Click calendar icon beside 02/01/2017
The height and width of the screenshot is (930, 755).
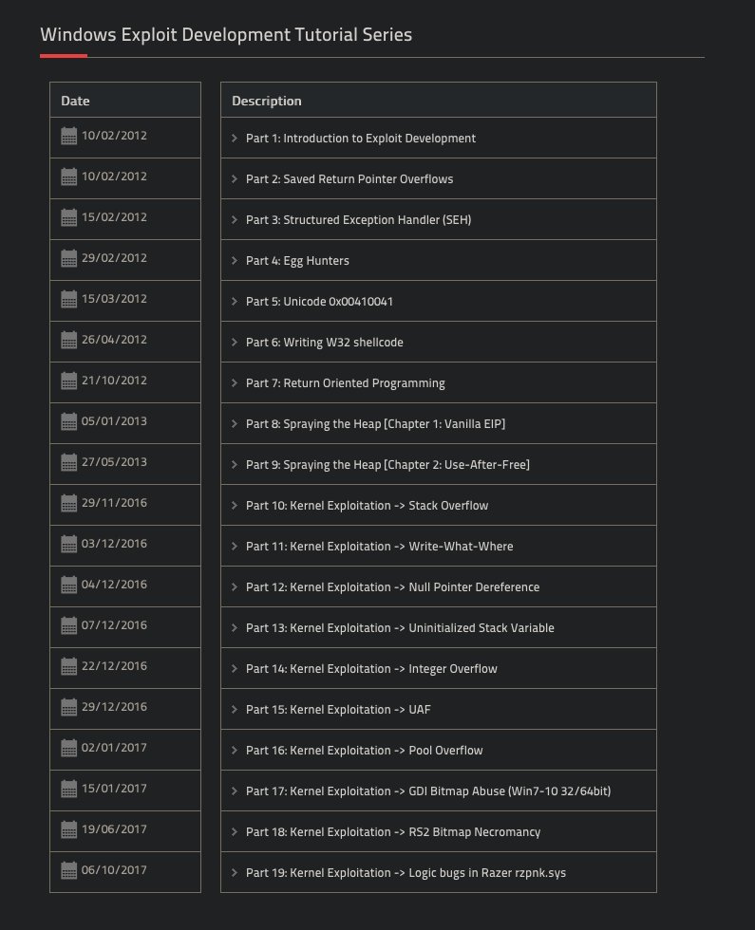[x=68, y=749]
